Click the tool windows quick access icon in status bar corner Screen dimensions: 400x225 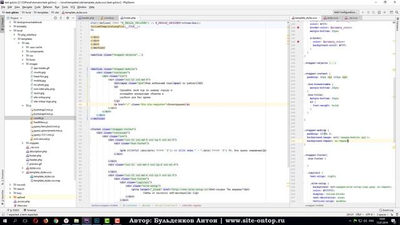(3, 215)
